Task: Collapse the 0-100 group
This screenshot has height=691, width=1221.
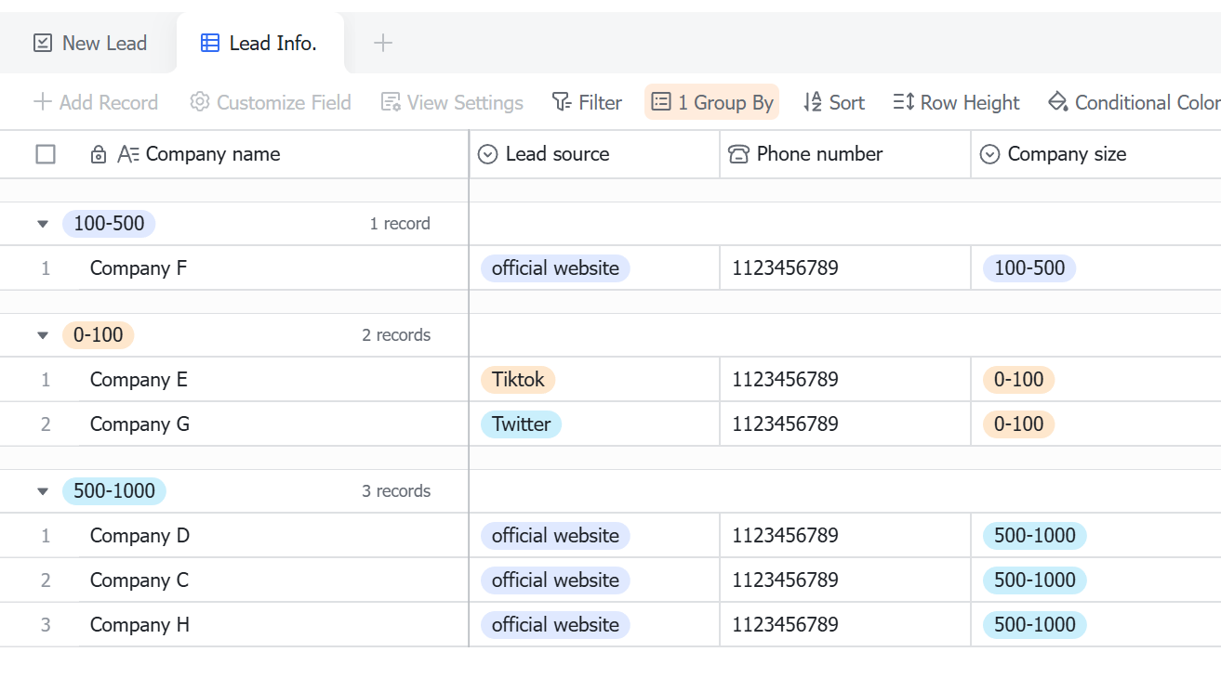Action: tap(43, 335)
